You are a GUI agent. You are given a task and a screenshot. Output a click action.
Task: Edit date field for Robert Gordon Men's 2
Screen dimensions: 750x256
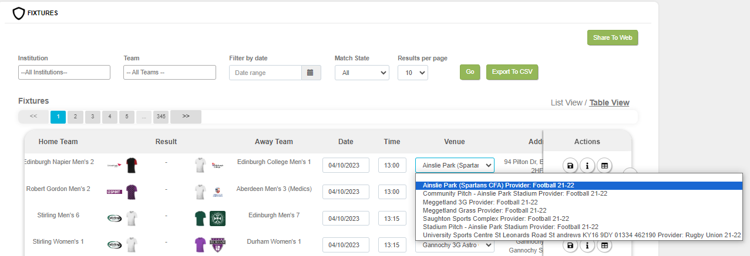pos(346,192)
